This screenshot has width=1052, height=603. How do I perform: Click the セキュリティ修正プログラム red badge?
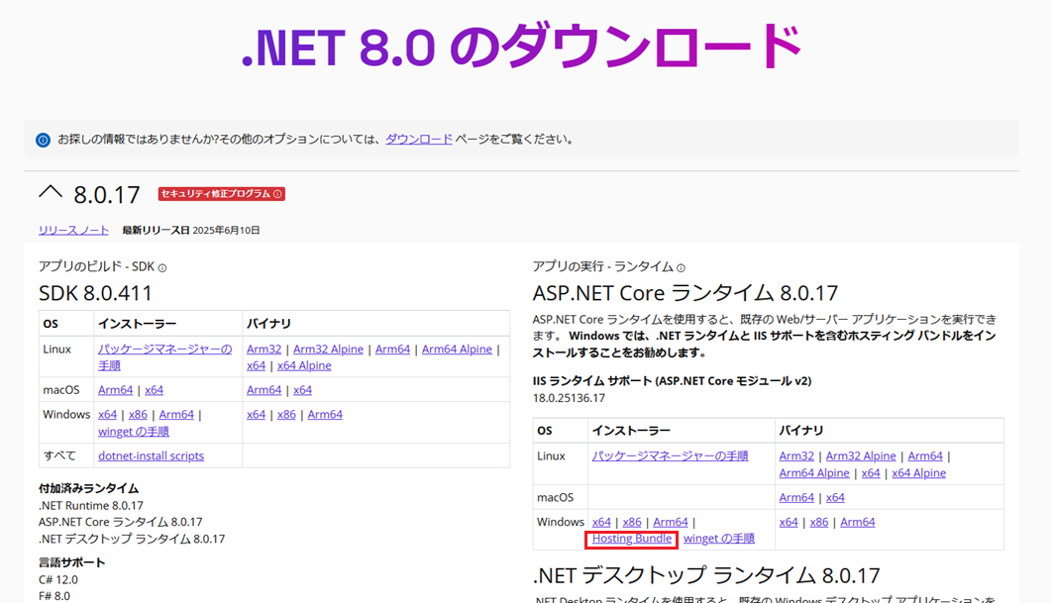pyautogui.click(x=221, y=194)
